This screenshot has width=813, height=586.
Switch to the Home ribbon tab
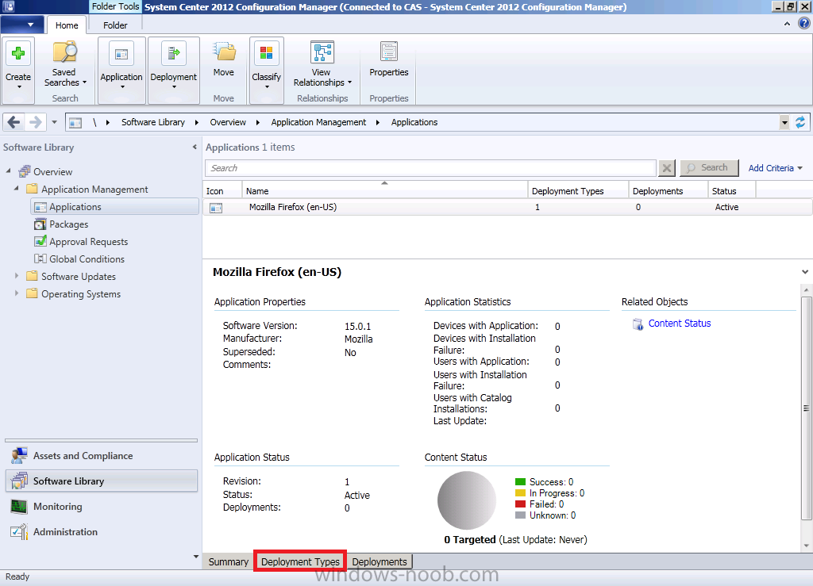click(x=67, y=25)
